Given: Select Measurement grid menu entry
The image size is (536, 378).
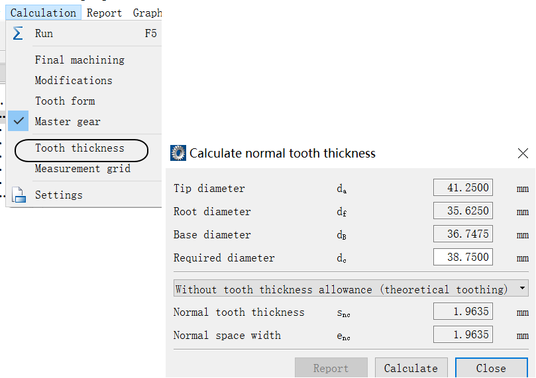Looking at the screenshot, I should 83,169.
